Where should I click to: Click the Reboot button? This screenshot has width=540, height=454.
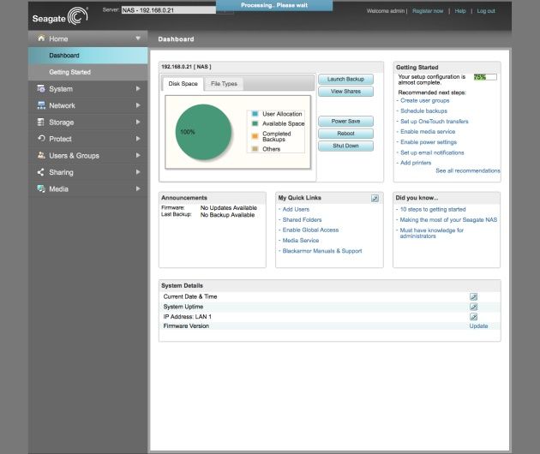pos(345,134)
